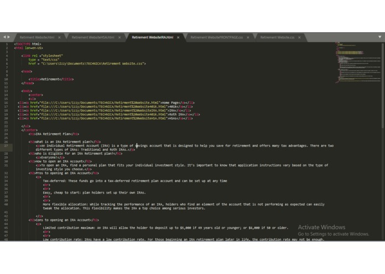Switch to the Retirement WebsiteHSA.html tab
The width and height of the screenshot is (385, 274).
pos(93,37)
